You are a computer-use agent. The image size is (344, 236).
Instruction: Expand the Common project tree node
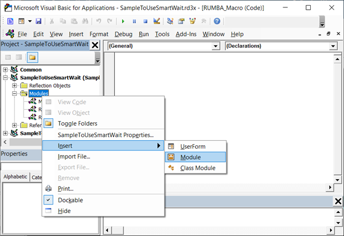[x=6, y=69]
